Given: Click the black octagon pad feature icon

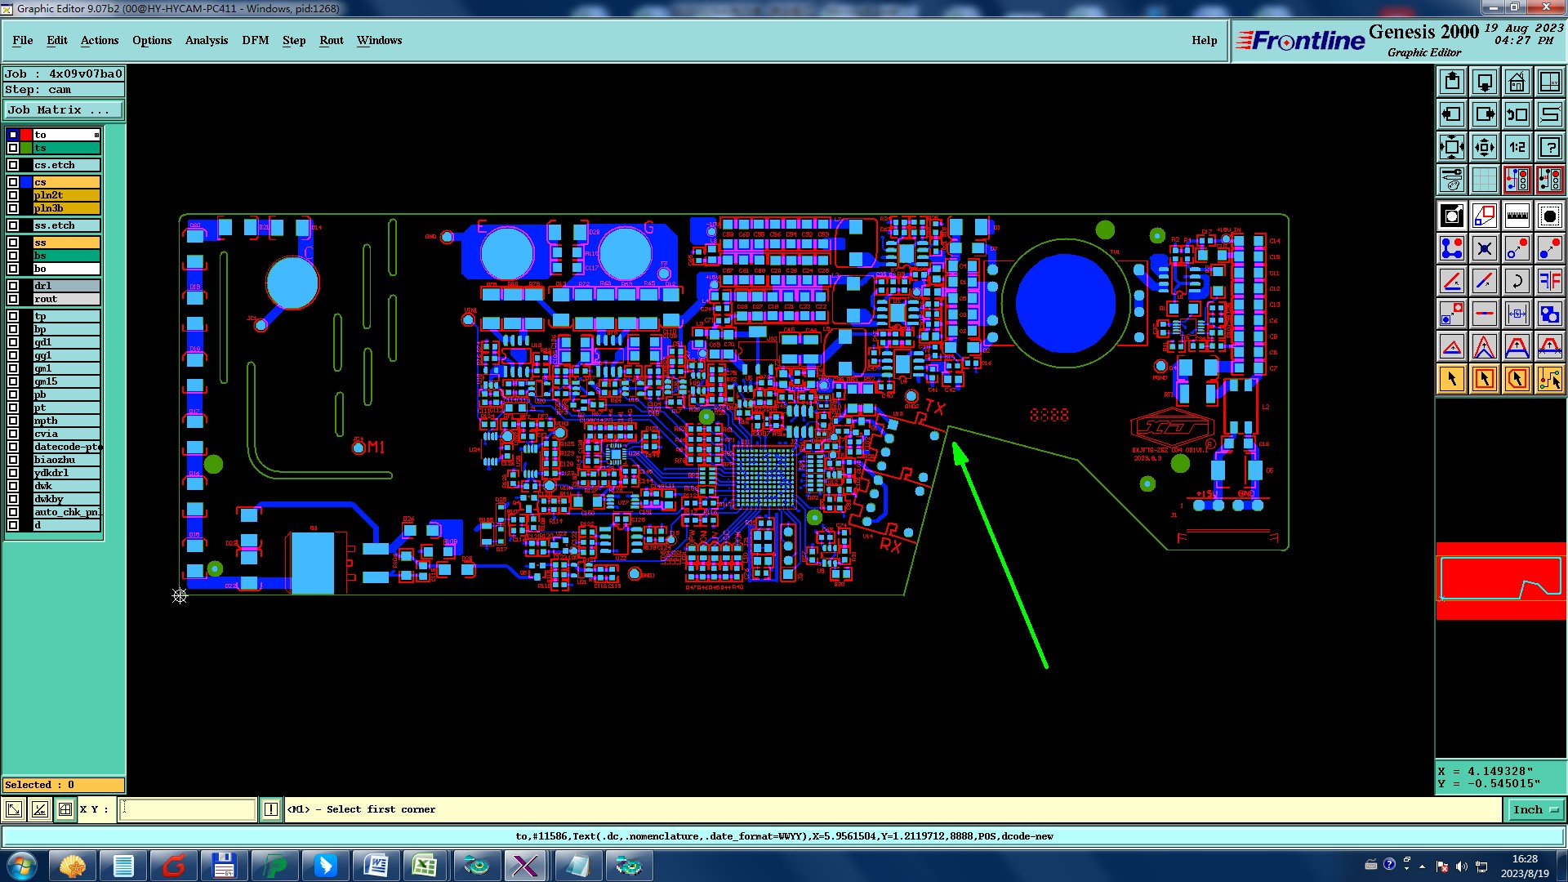Looking at the screenshot, I should [x=1550, y=216].
